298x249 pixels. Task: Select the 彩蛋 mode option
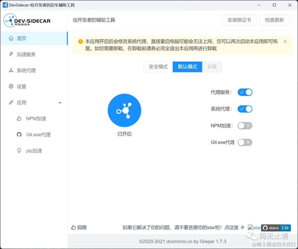pyautogui.click(x=212, y=67)
